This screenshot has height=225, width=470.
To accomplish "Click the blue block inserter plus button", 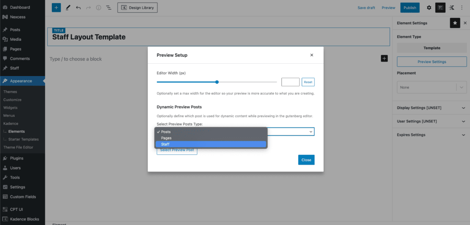I will click(x=56, y=8).
